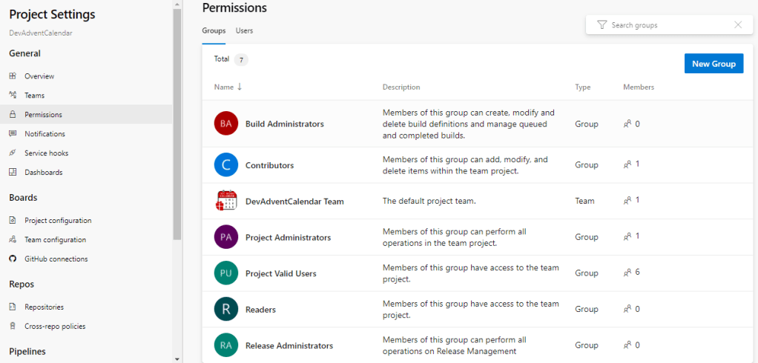Image resolution: width=758 pixels, height=363 pixels.
Task: Click the Readers R avatar icon
Action: point(225,309)
